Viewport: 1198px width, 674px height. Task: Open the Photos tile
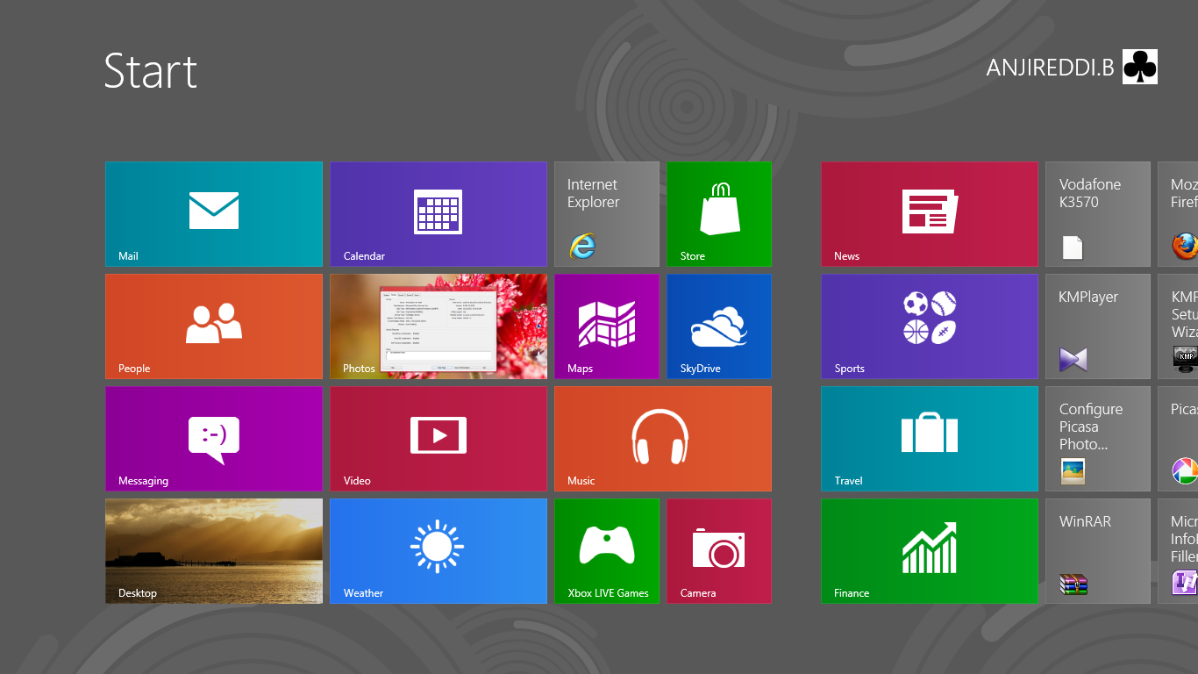(439, 326)
